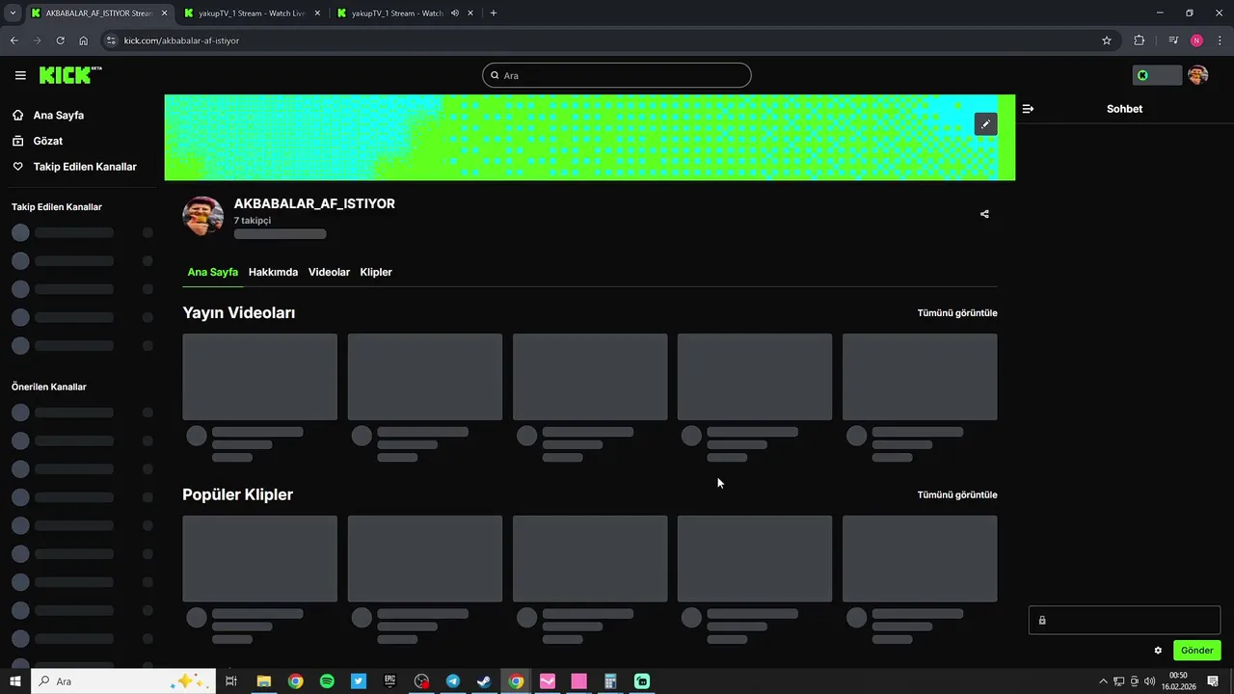Screen dimensions: 1234x694
Task: Open File Explorer from the taskbar
Action: pyautogui.click(x=264, y=681)
